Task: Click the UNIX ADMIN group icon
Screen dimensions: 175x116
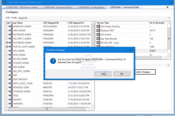Action: coord(11,30)
